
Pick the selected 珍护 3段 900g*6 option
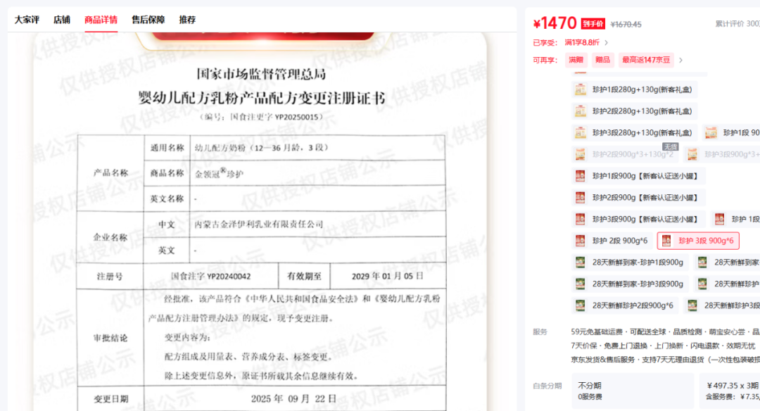tap(698, 241)
